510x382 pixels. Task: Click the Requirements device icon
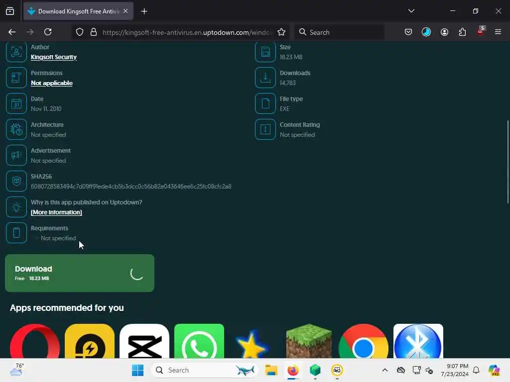pyautogui.click(x=16, y=233)
